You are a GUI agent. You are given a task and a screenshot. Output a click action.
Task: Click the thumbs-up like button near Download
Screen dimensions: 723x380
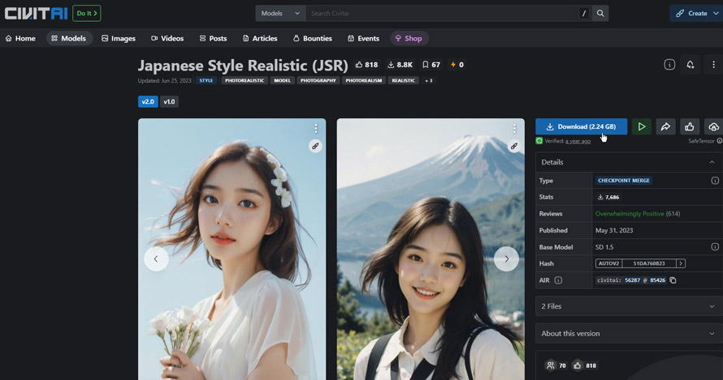pyautogui.click(x=689, y=126)
